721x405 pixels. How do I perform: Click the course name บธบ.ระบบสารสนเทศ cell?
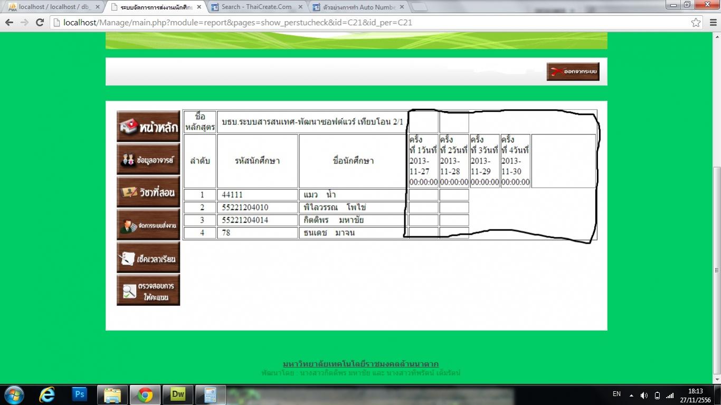point(312,122)
